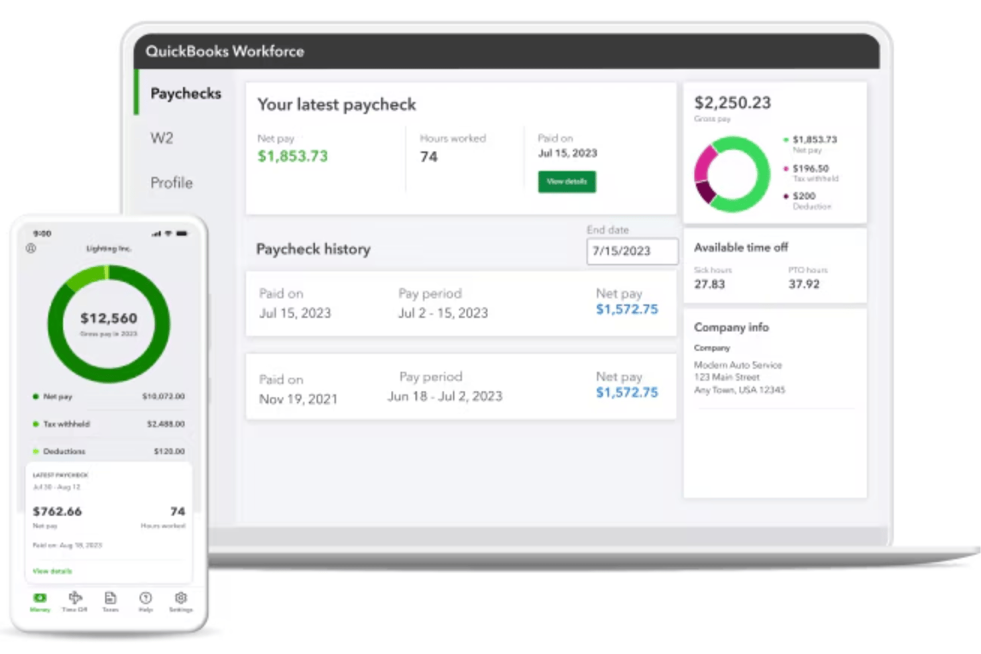The height and width of the screenshot is (654, 981).
Task: Click 'Any Town, USA 12345' address line
Action: click(739, 390)
